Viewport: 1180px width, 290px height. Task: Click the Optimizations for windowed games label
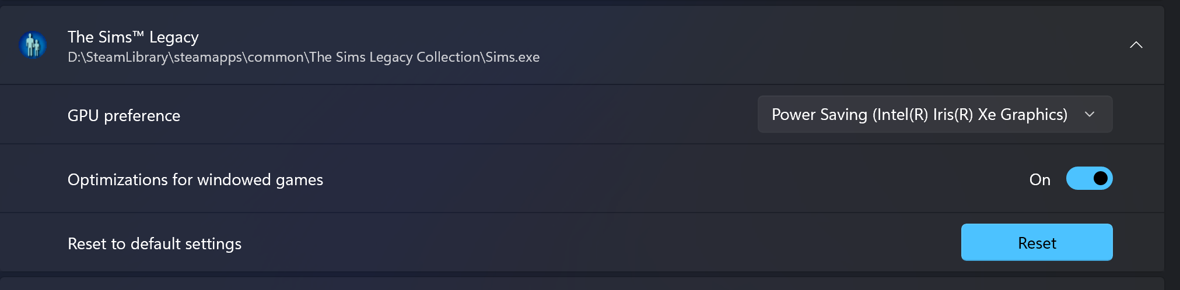[195, 179]
